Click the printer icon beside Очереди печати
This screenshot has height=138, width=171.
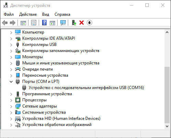[18, 69]
